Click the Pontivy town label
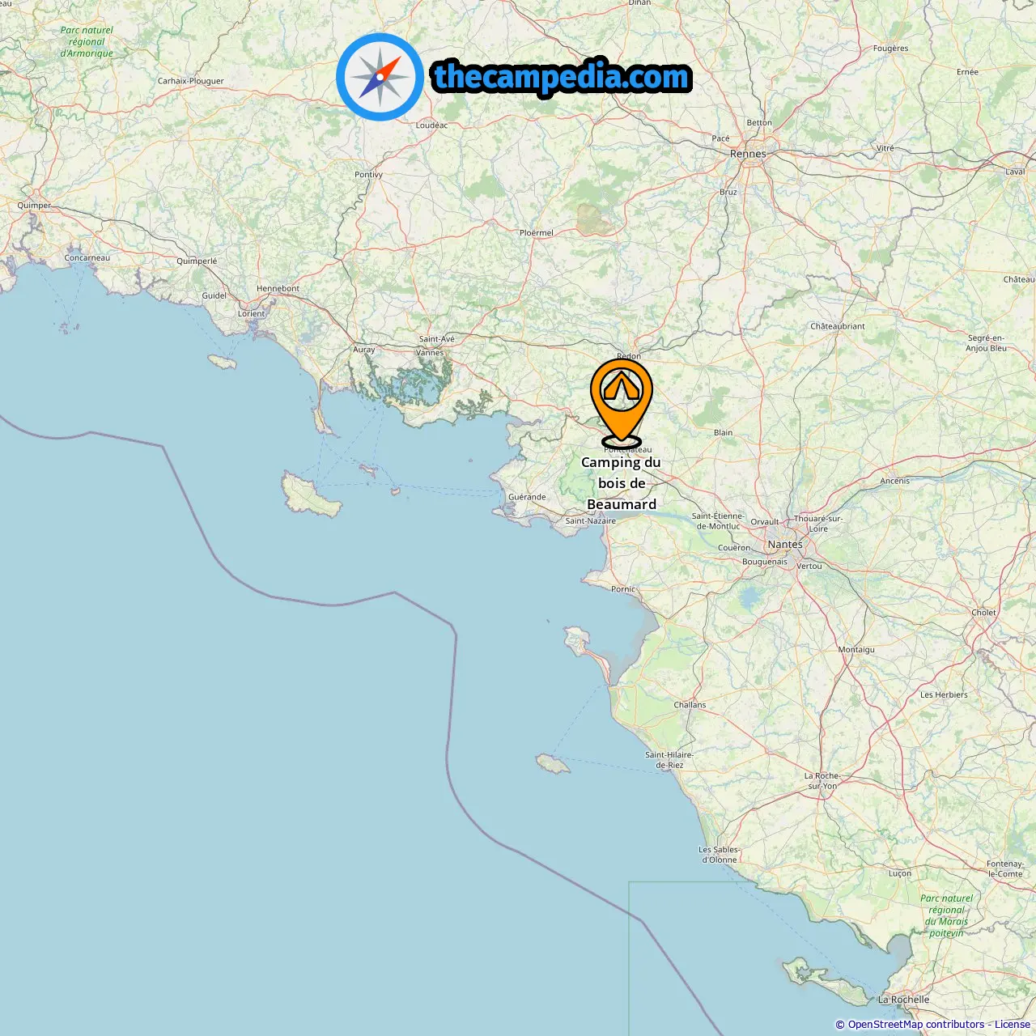Image resolution: width=1036 pixels, height=1036 pixels. tap(368, 175)
